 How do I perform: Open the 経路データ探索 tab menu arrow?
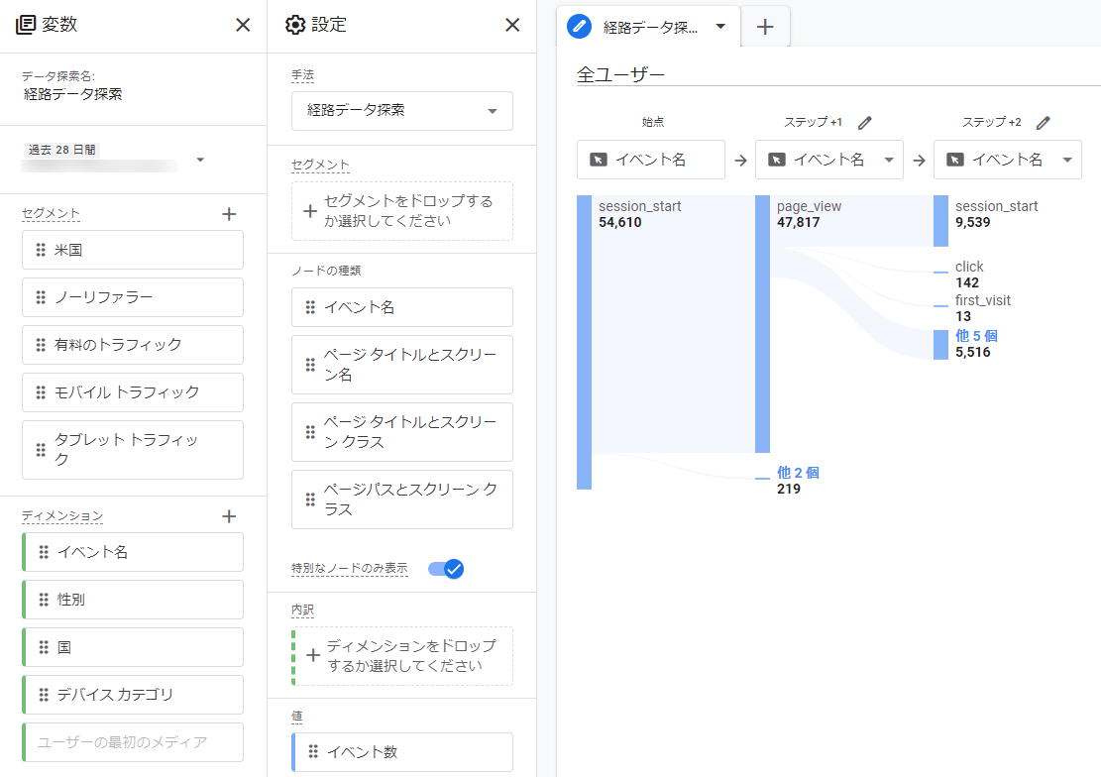coord(720,27)
